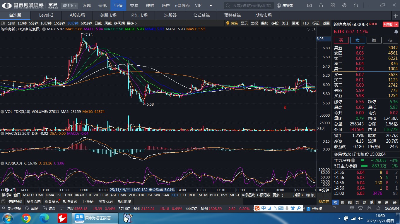Click the 决策 lightbulb button
The image size is (400, 224).
point(232,23)
